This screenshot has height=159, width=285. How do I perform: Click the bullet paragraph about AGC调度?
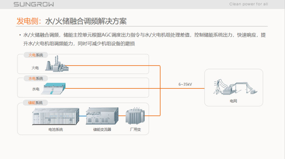click(142, 39)
